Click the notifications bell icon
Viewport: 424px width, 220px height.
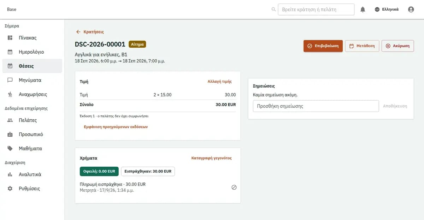pos(363,10)
